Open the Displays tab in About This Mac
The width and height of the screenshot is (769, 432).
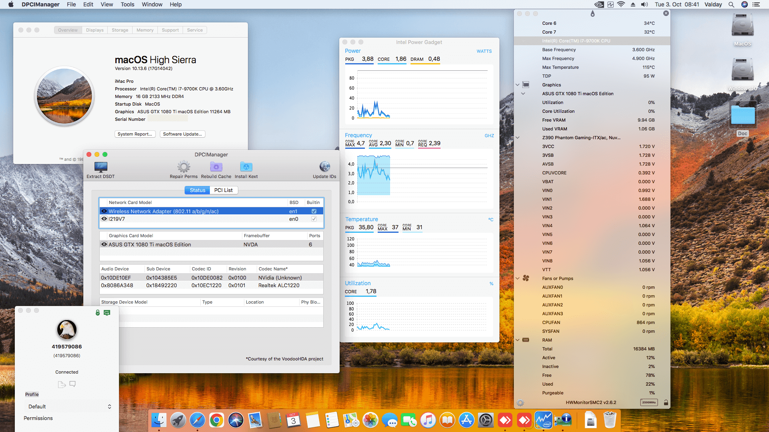pos(95,30)
